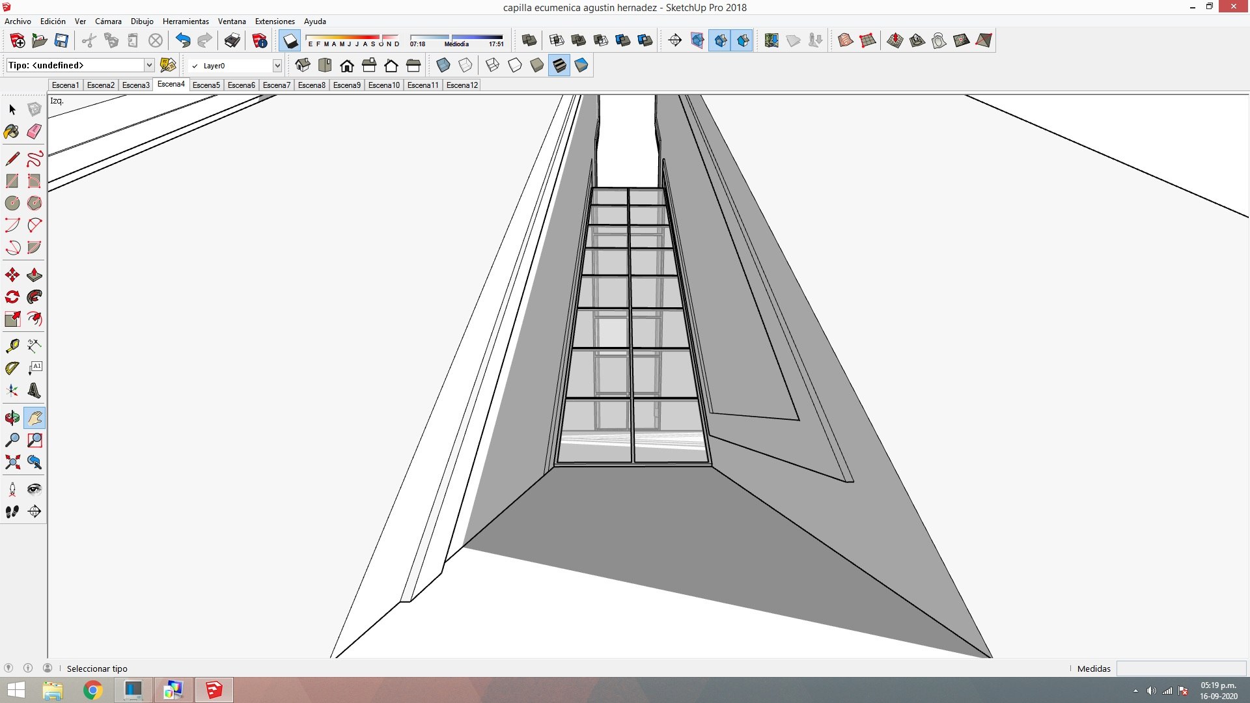Open the Layer0 layer dropdown arrow
The width and height of the screenshot is (1250, 703).
[x=277, y=65]
